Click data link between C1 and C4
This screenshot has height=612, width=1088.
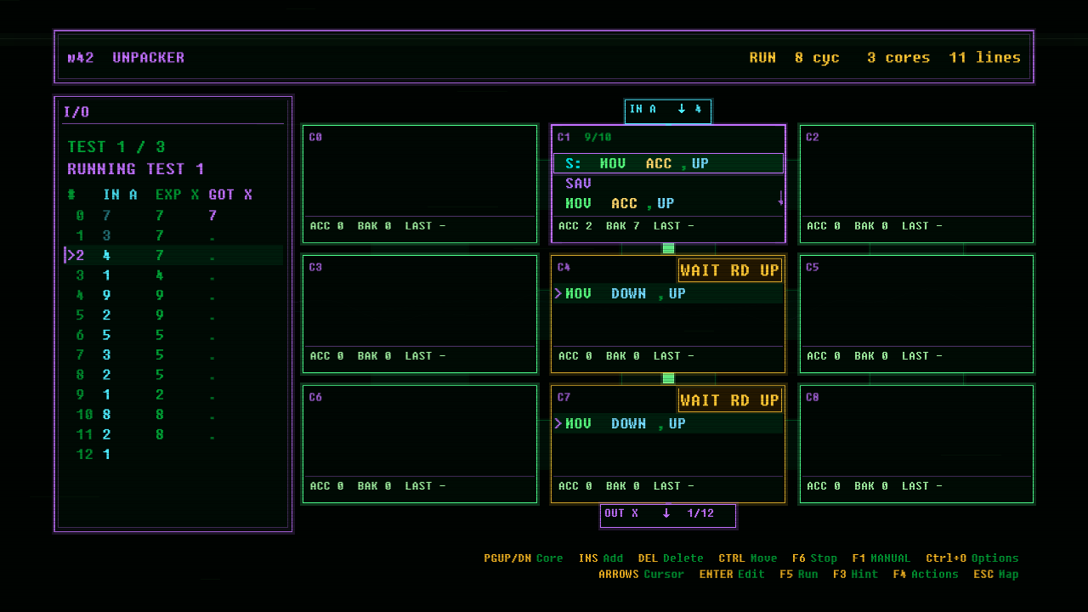click(x=668, y=249)
